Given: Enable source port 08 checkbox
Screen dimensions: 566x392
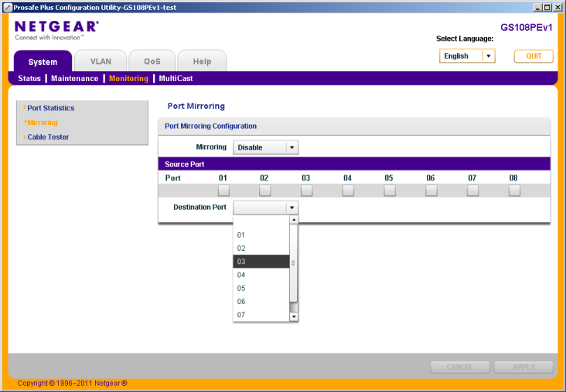Looking at the screenshot, I should (x=514, y=191).
